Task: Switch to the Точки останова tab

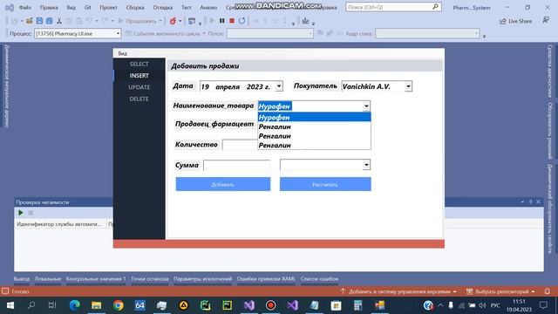Action: point(149,279)
